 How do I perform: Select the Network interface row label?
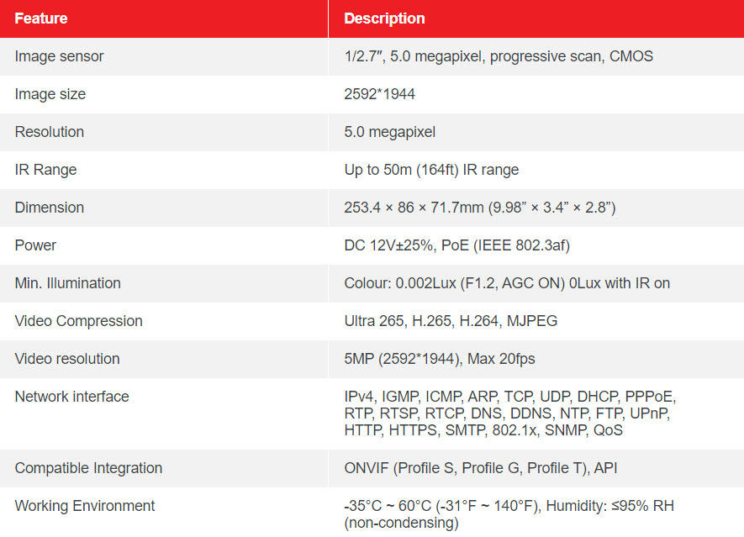coord(72,397)
